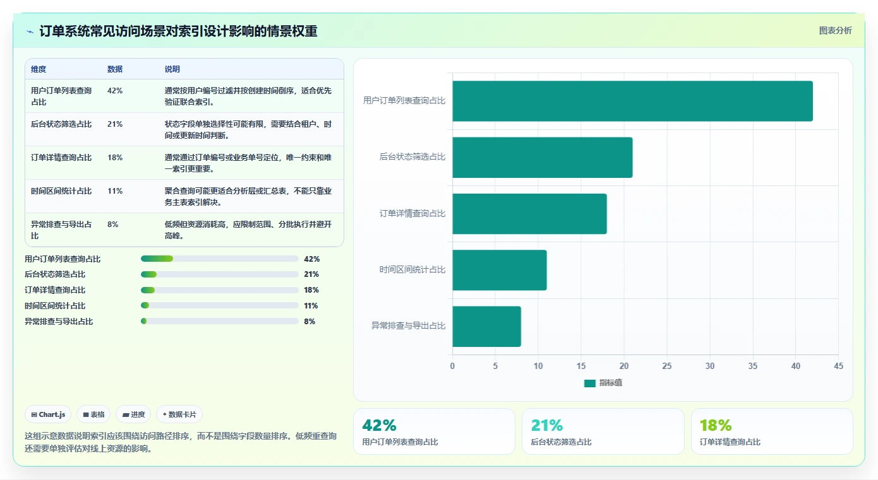The width and height of the screenshot is (878, 480).
Task: Click table cell 异常排查与导出占比
Action: click(61, 230)
